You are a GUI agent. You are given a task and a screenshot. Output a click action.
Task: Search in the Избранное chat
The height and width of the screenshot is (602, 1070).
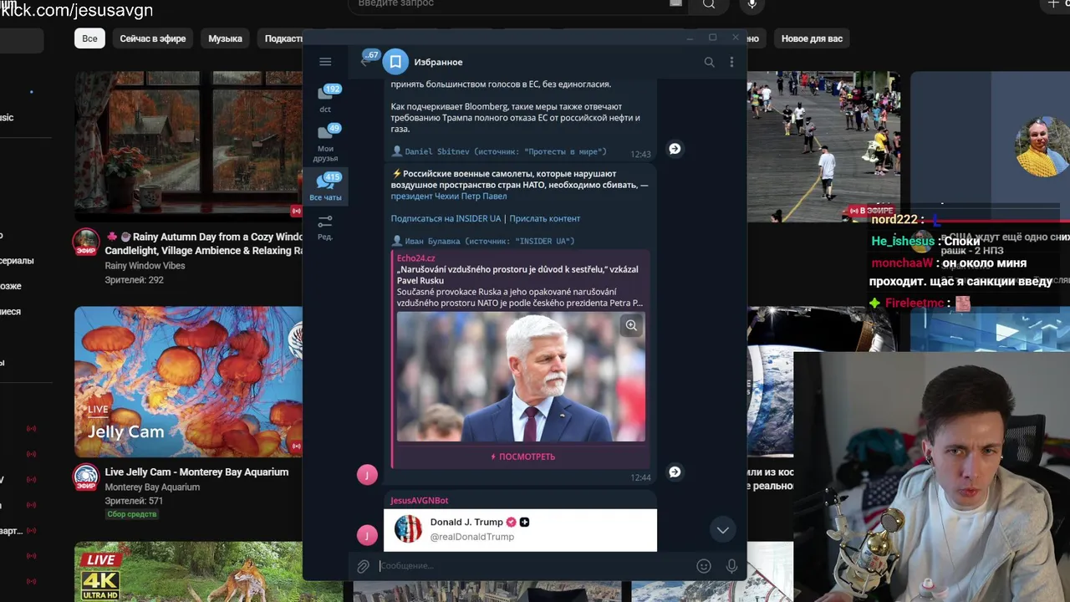[709, 62]
